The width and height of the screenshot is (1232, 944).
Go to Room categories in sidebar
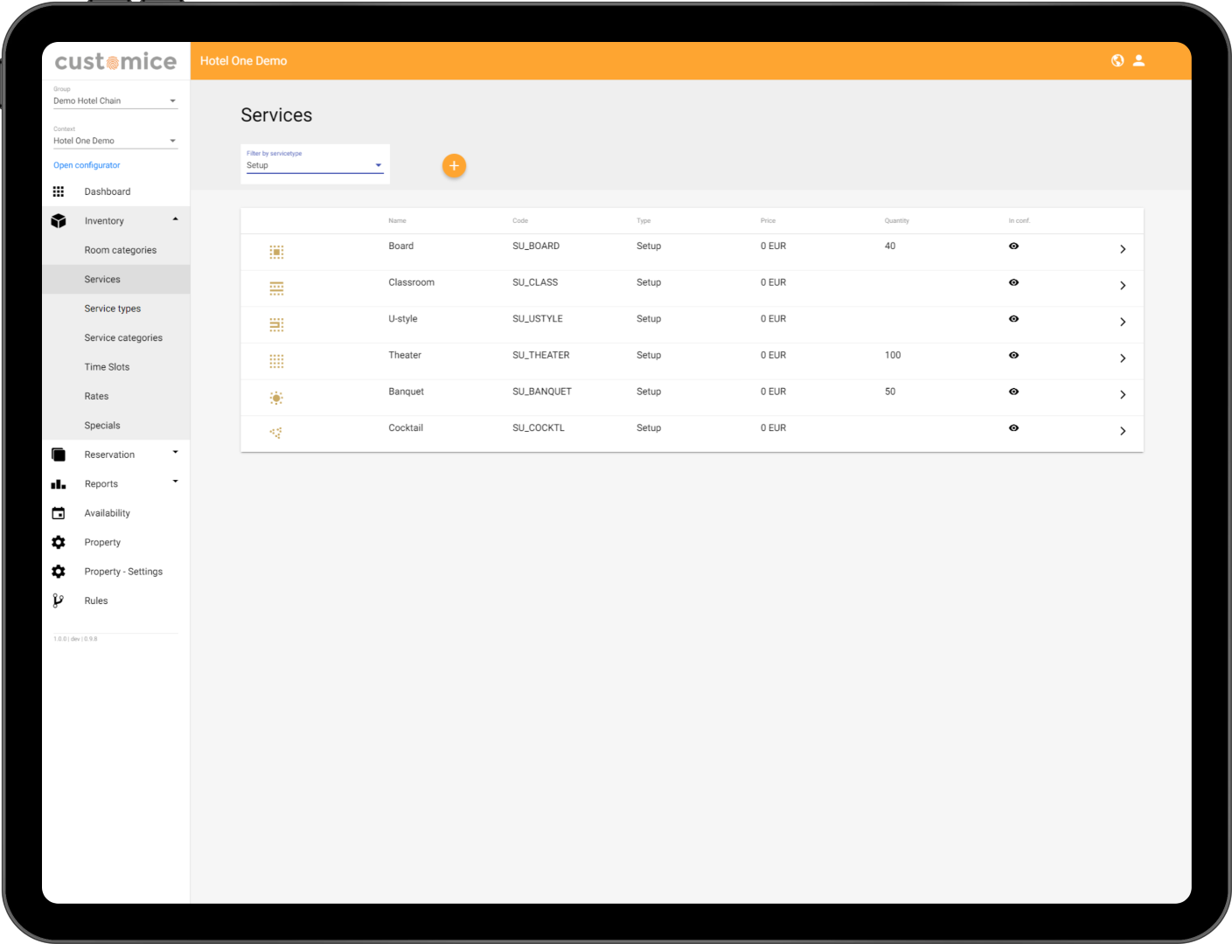point(121,250)
